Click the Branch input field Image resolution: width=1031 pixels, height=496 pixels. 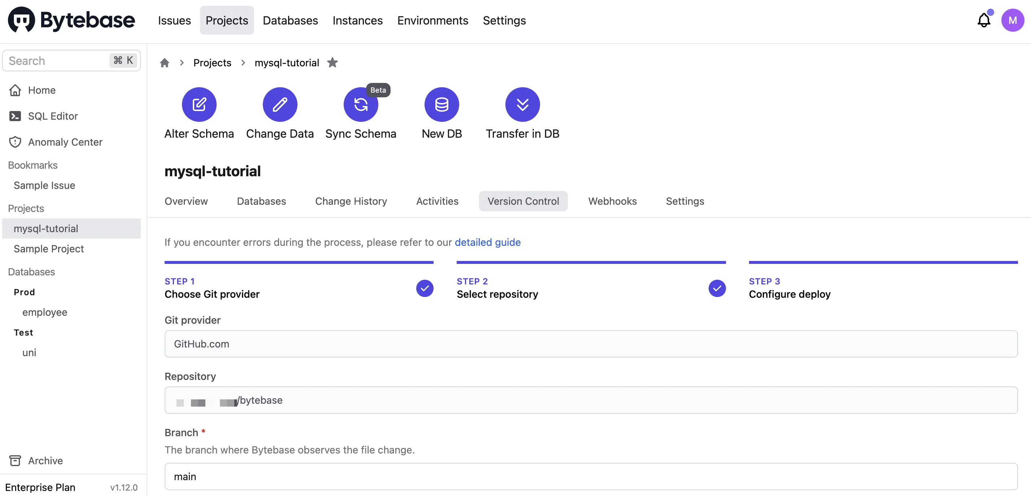click(x=591, y=477)
